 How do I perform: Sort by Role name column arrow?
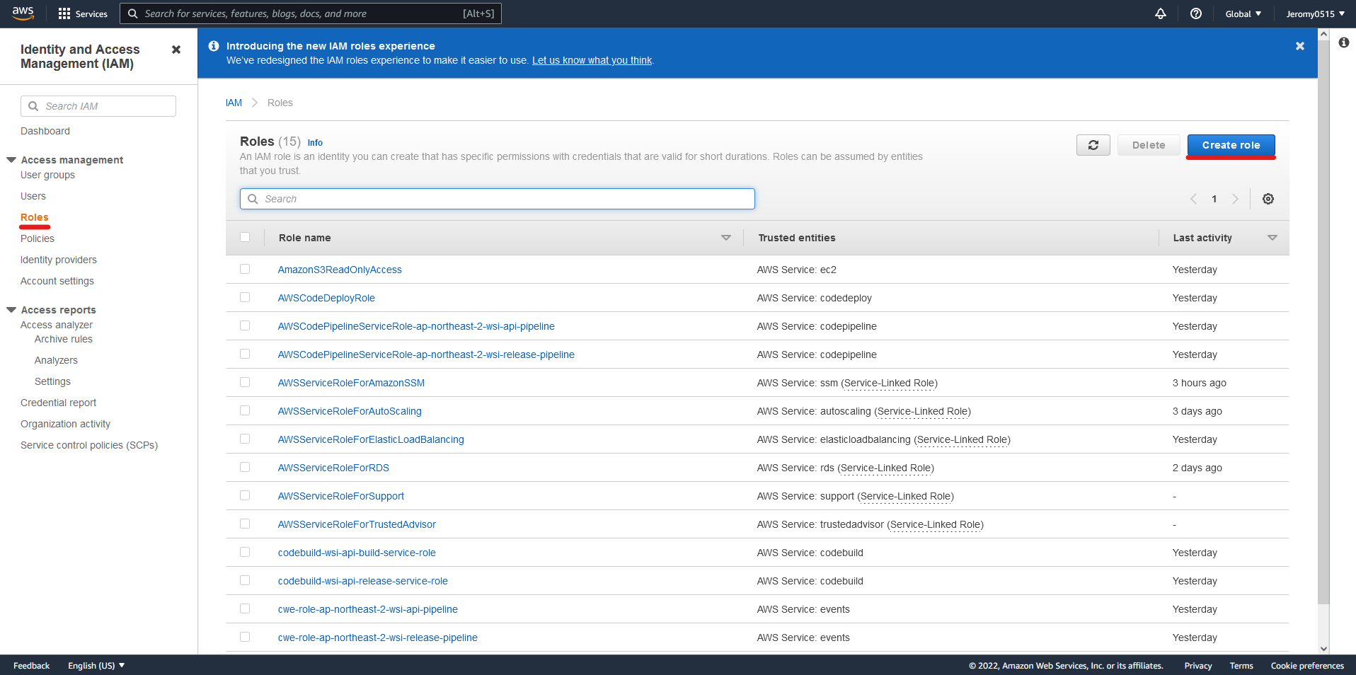pyautogui.click(x=726, y=238)
